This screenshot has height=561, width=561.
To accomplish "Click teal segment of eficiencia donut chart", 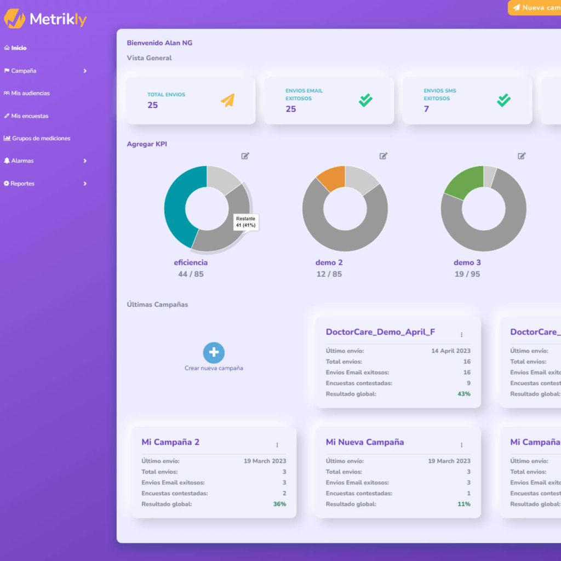I will [x=176, y=208].
